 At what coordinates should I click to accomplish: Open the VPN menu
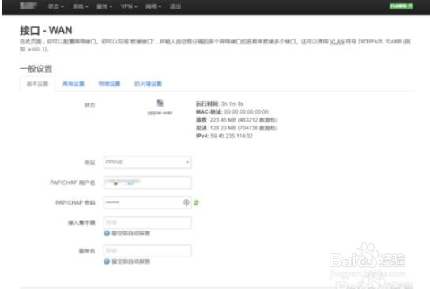[129, 6]
